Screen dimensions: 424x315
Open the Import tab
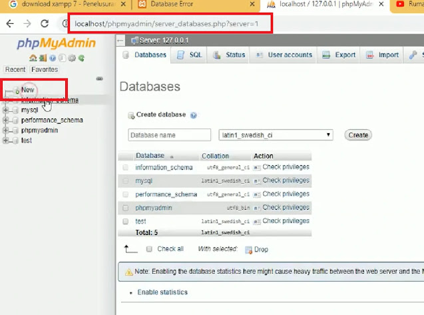382,55
